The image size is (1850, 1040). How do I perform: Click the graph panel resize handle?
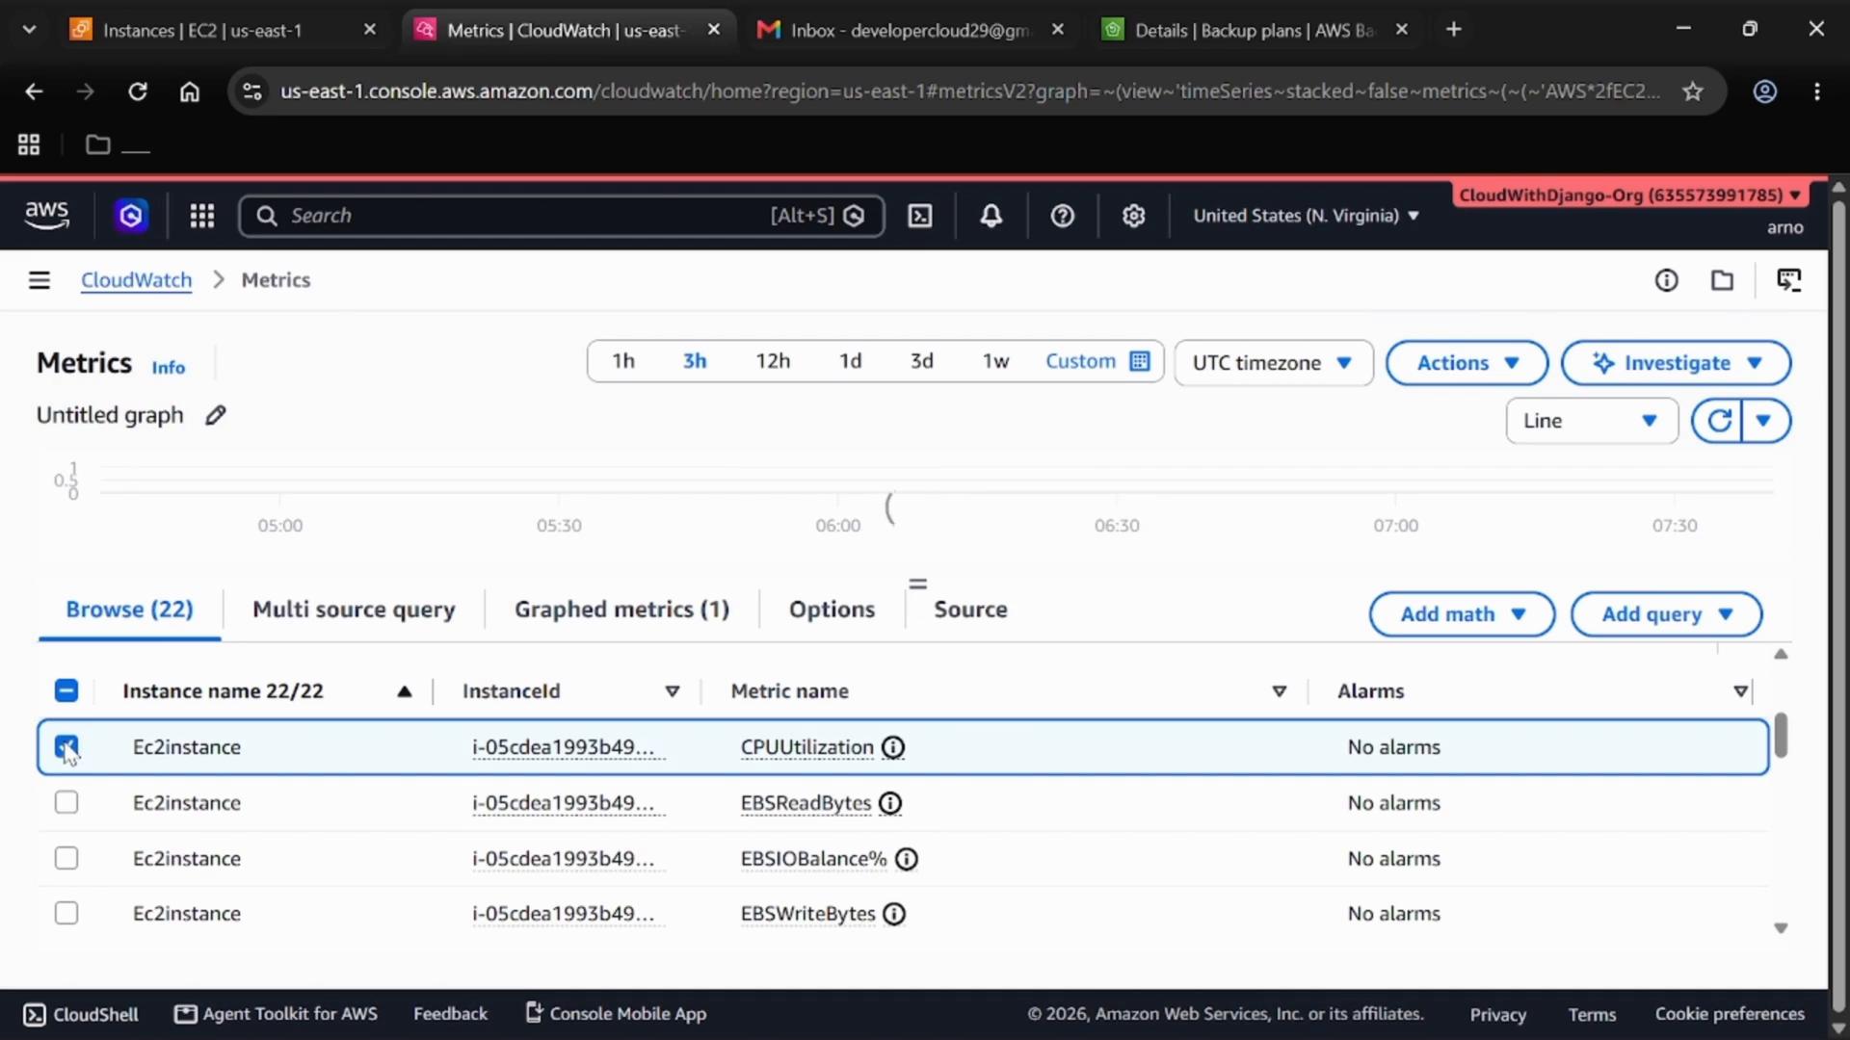[x=917, y=584]
